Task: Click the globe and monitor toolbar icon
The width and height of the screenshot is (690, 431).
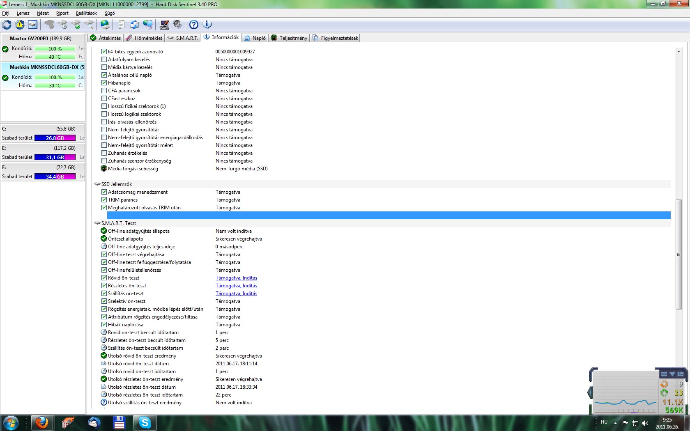Action: [147, 25]
